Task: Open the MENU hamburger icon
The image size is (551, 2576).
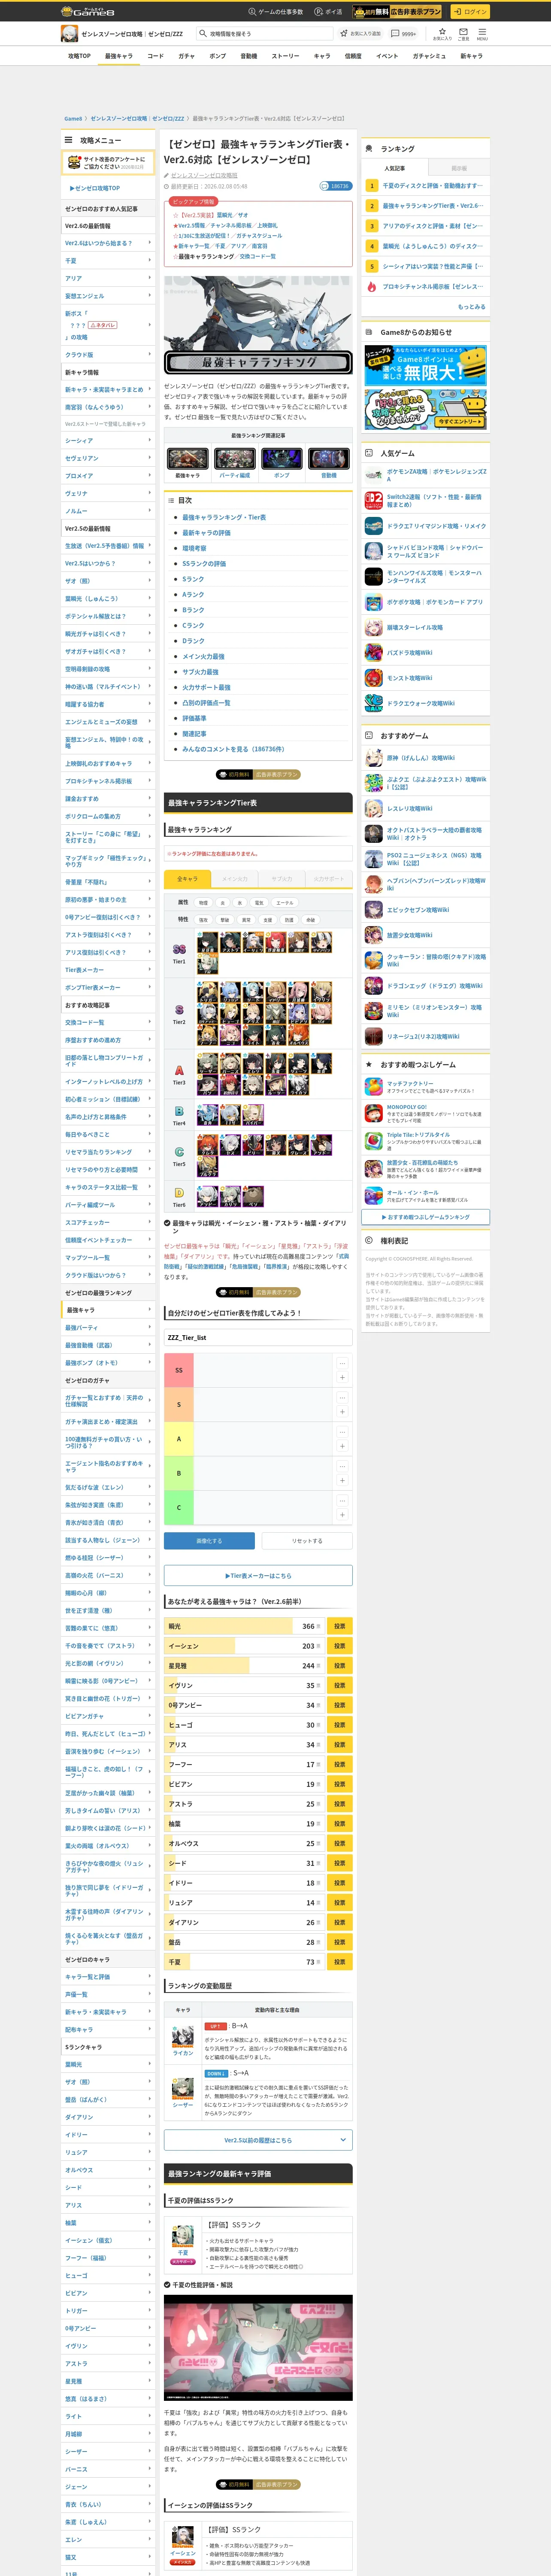Action: 482,33
